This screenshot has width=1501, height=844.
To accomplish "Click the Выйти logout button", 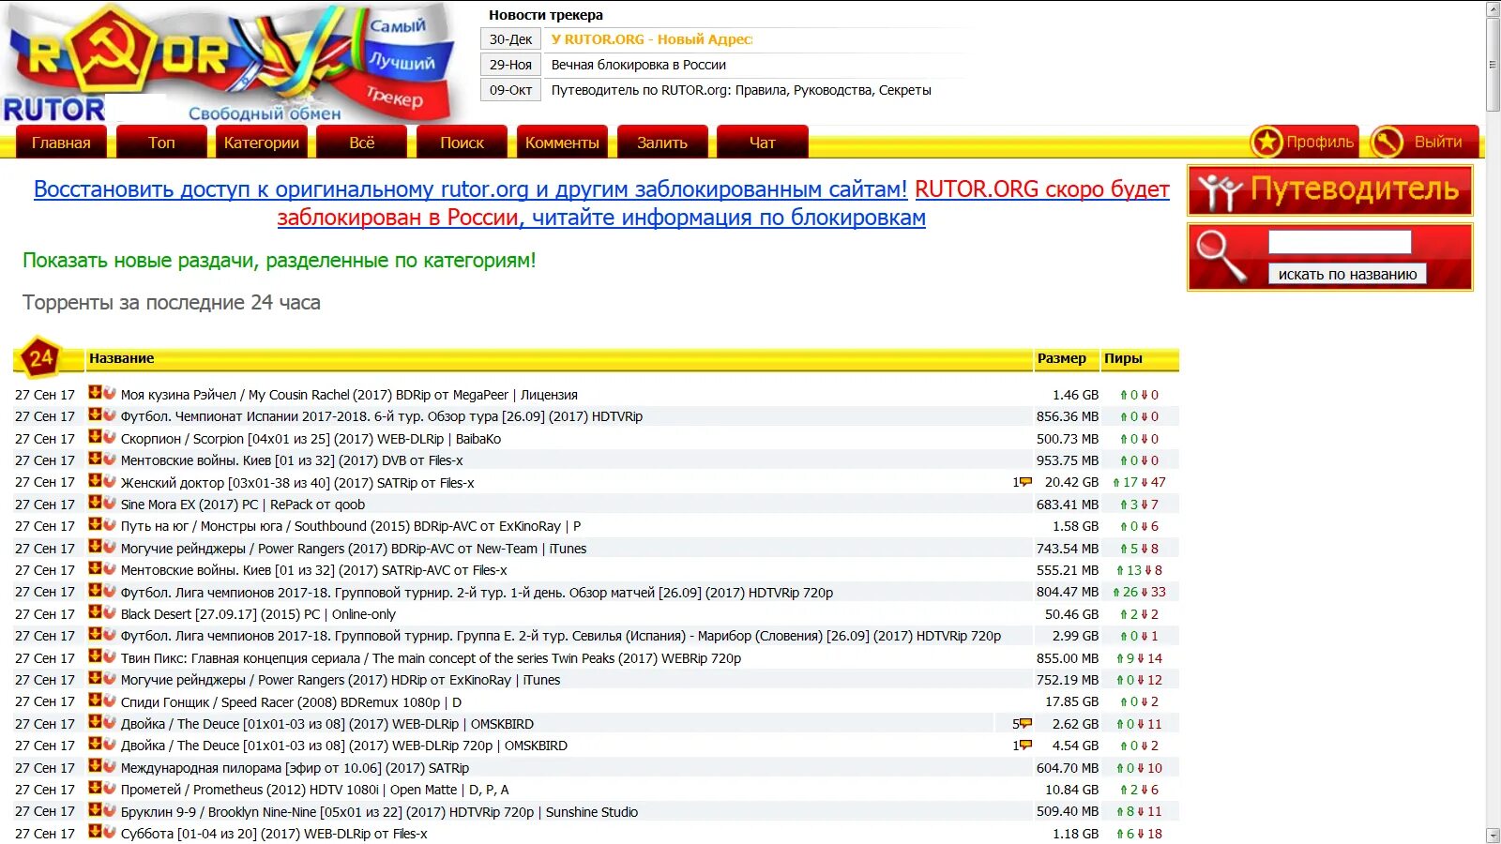I will [x=1424, y=142].
